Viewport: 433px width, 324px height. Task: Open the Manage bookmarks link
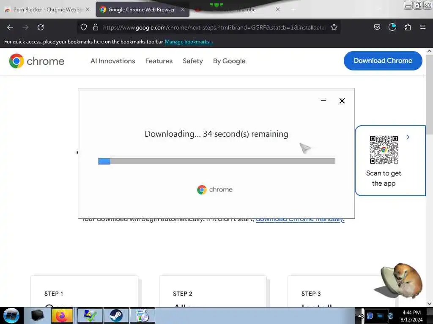tap(189, 42)
